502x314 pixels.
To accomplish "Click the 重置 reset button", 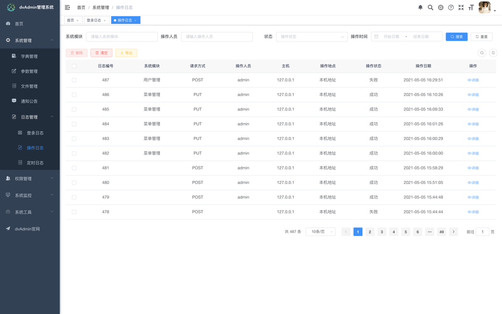I will click(x=481, y=36).
